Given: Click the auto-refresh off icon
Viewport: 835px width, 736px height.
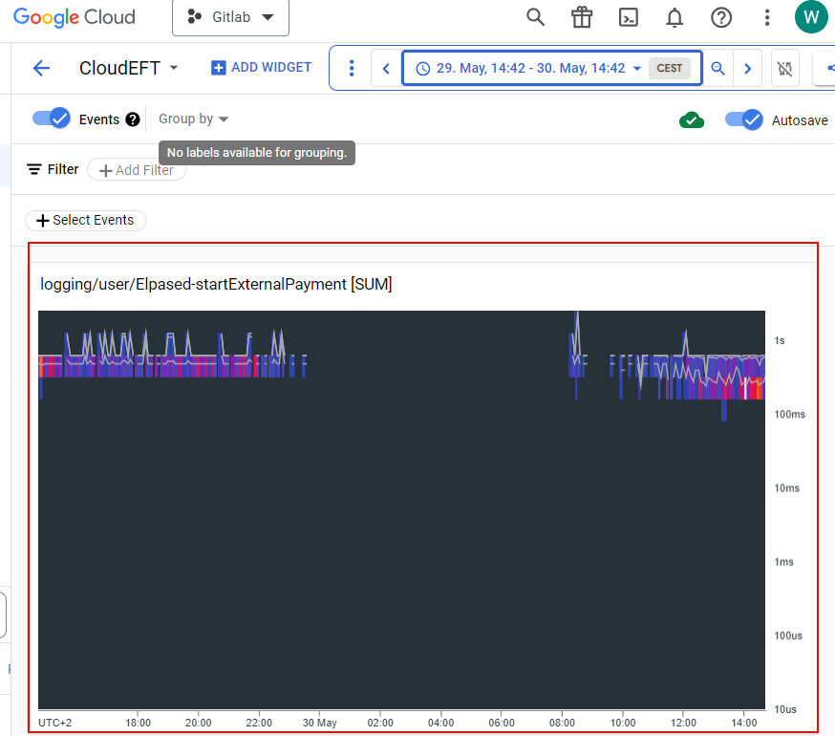Looking at the screenshot, I should pos(785,68).
